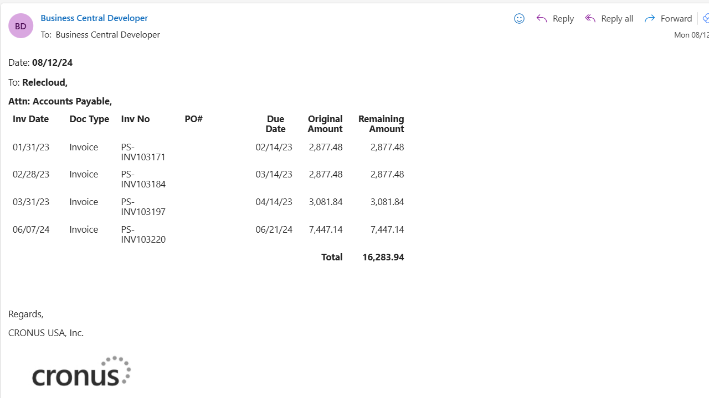The image size is (709, 398).
Task: Click the Forward button label
Action: tap(676, 18)
